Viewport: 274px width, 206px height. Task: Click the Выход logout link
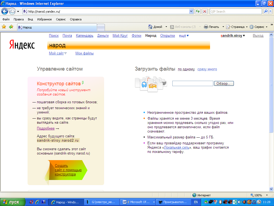point(258,36)
